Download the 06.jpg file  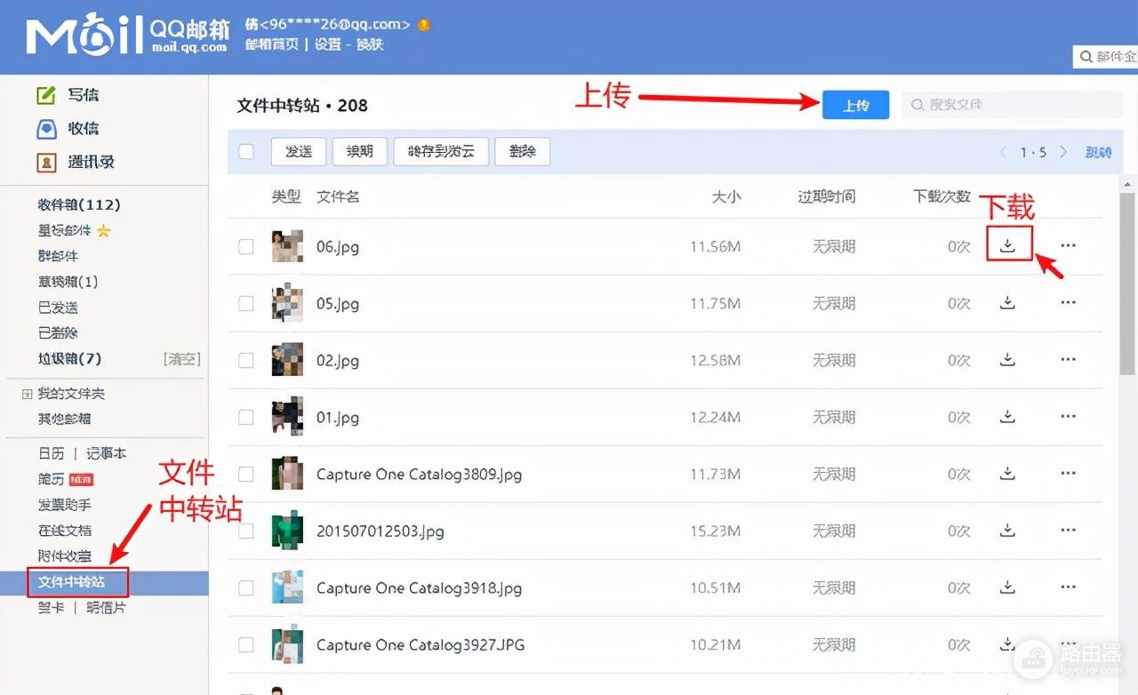[x=1007, y=246]
